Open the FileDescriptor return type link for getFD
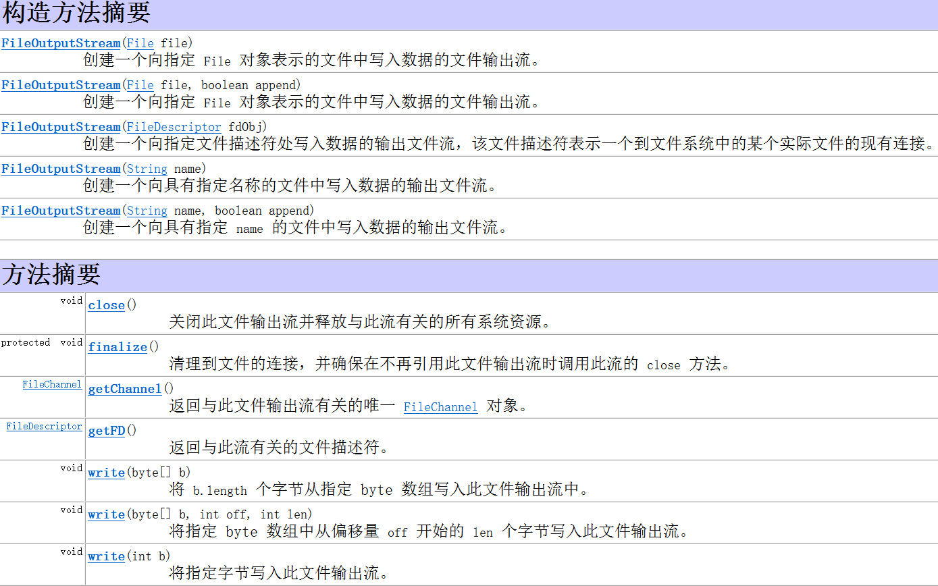This screenshot has width=938, height=586. tap(44, 426)
